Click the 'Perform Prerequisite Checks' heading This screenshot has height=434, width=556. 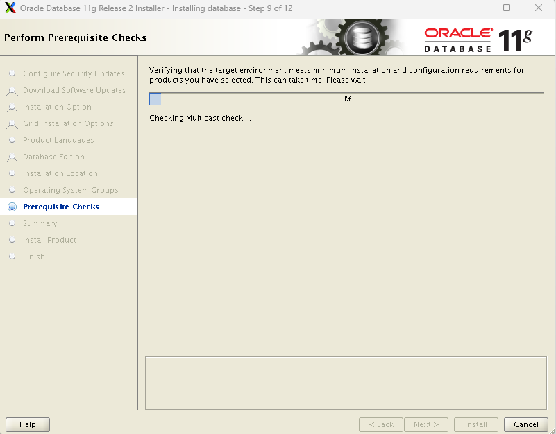(76, 37)
